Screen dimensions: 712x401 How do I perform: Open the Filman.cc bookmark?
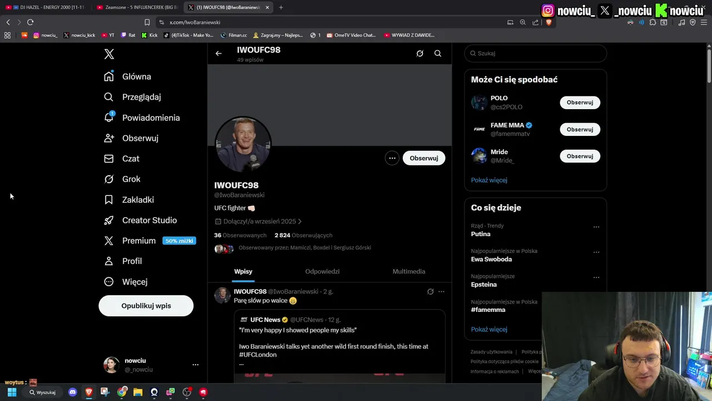[234, 35]
